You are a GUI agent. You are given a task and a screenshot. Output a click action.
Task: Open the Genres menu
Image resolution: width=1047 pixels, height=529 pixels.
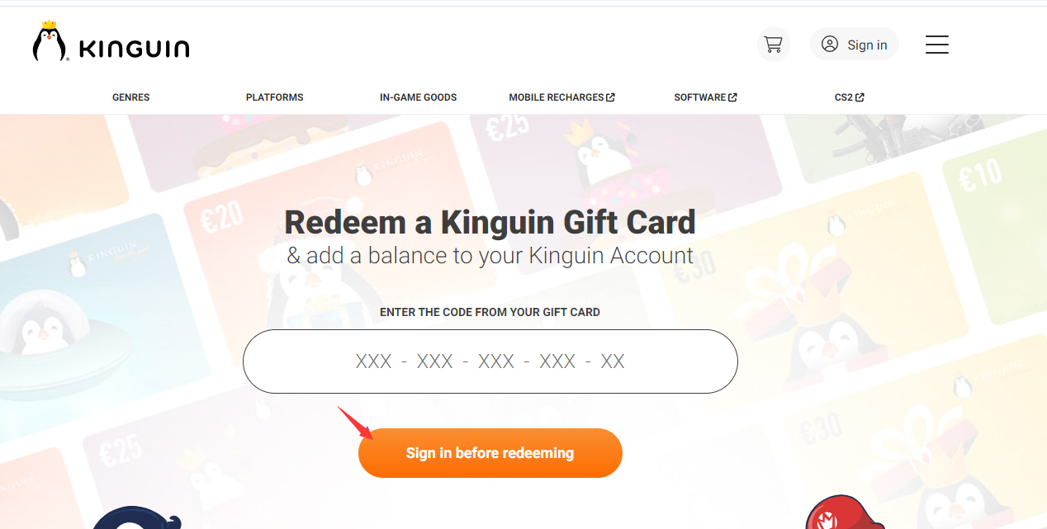pyautogui.click(x=131, y=97)
